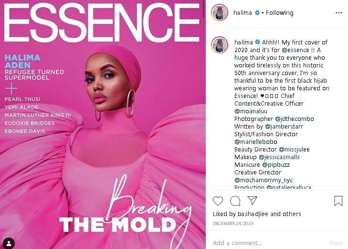The height and width of the screenshot is (249, 348).
Task: Share the post with the paper plane icon
Action: 252,201
